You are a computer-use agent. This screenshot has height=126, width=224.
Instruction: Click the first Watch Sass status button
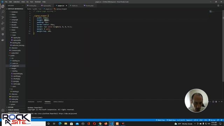[x=160, y=120]
